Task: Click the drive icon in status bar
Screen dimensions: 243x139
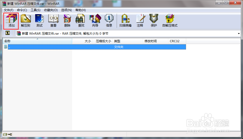Action: tap(5, 134)
